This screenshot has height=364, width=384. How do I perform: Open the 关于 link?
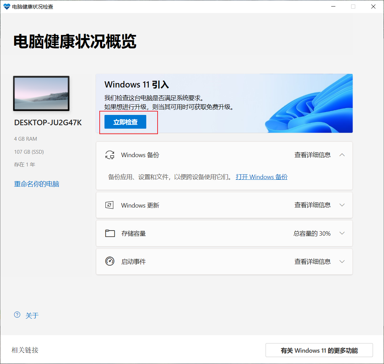32,315
